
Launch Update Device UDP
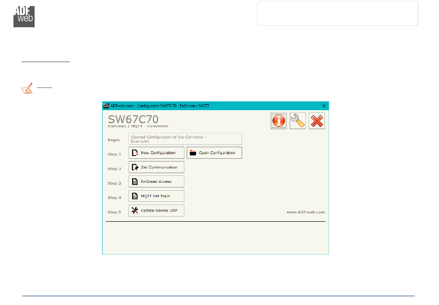tap(156, 211)
